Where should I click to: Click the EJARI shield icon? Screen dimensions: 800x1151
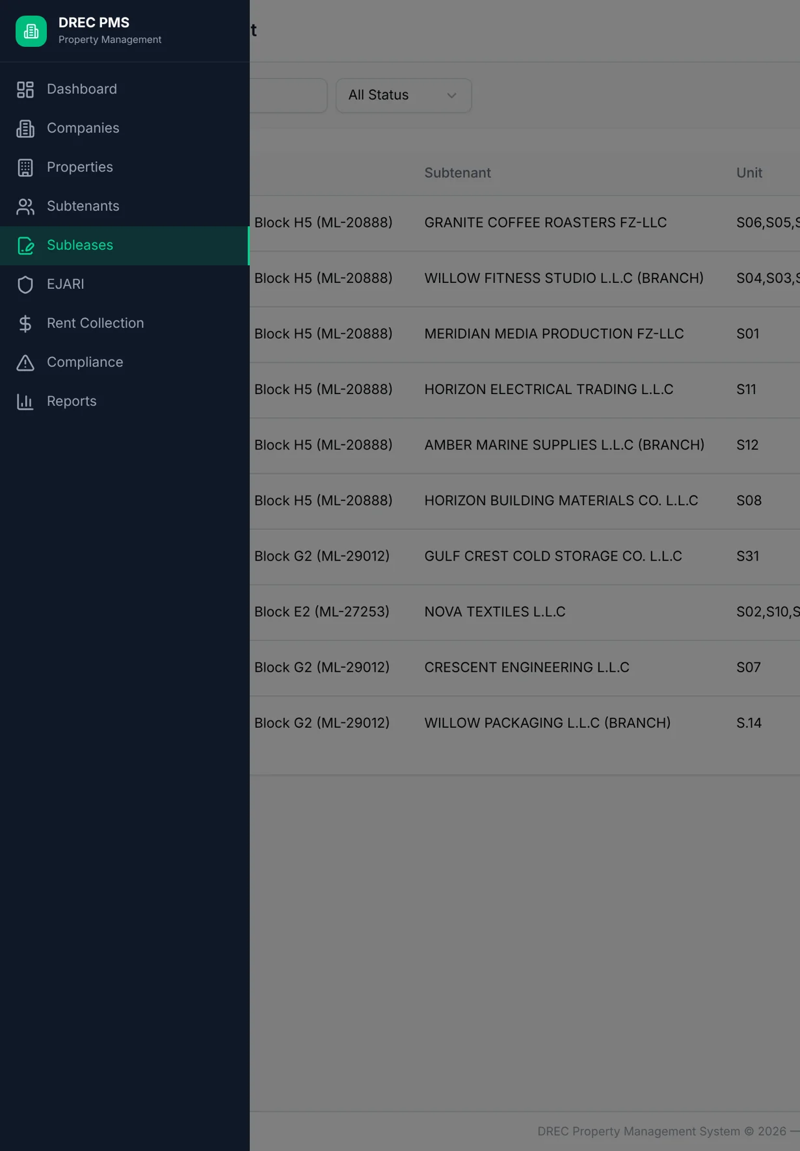coord(25,285)
